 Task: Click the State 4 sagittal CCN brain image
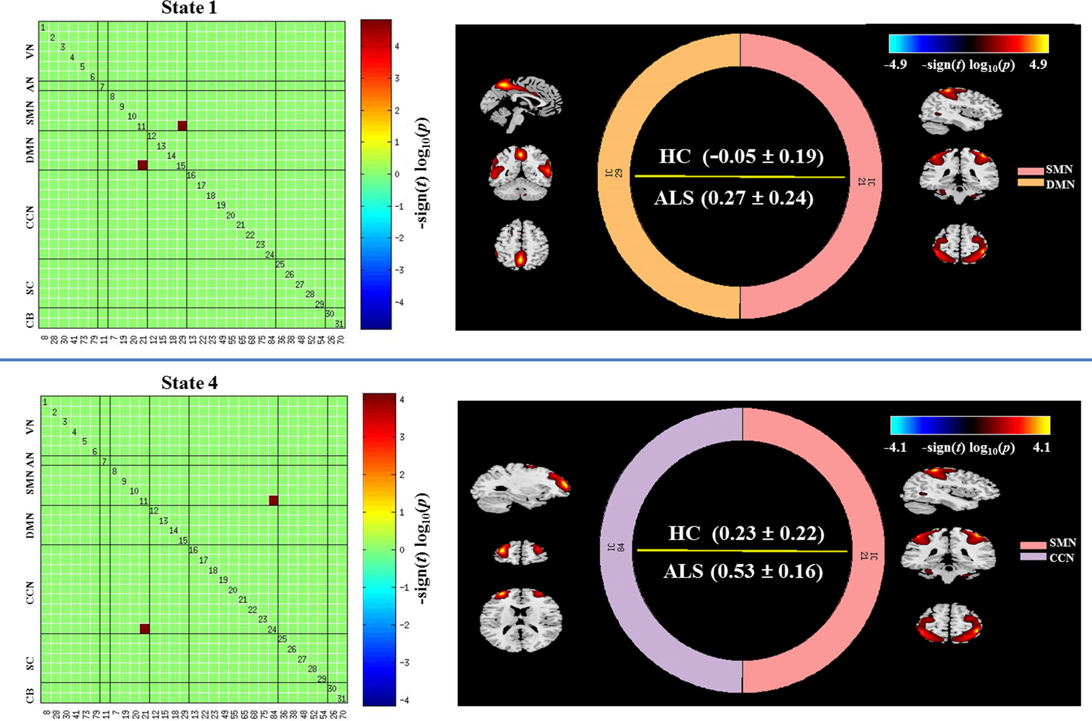point(520,487)
